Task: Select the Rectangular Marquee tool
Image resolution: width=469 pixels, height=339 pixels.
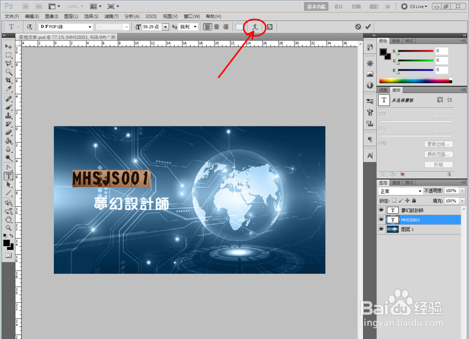Action: click(8, 55)
